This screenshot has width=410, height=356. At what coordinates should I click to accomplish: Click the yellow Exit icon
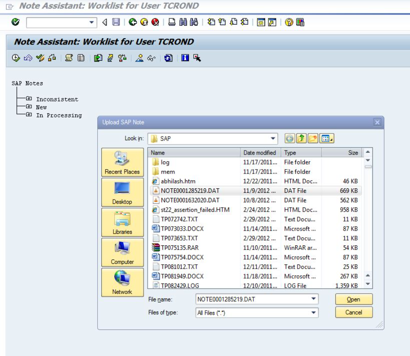pyautogui.click(x=144, y=22)
